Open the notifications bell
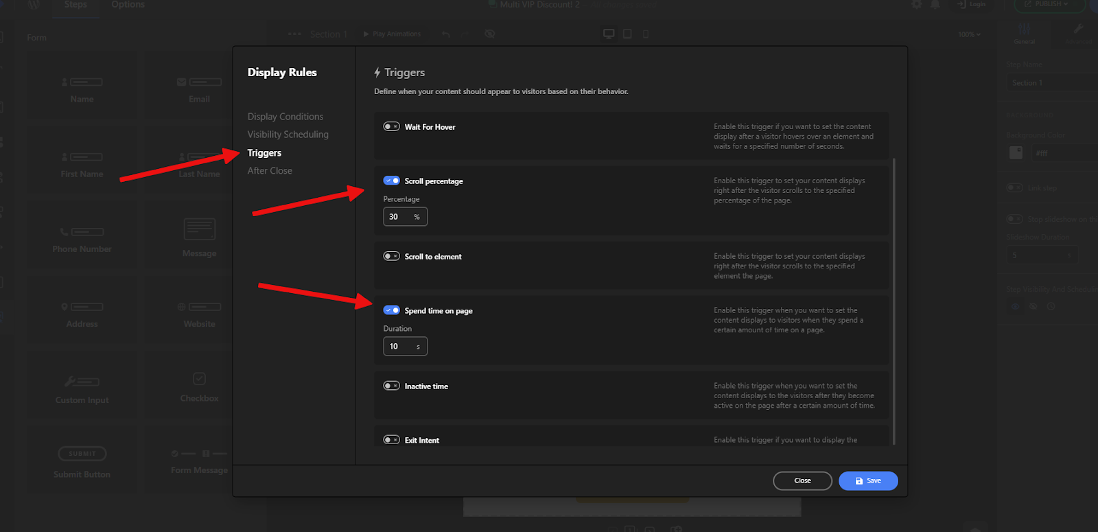1098x532 pixels. [x=935, y=4]
